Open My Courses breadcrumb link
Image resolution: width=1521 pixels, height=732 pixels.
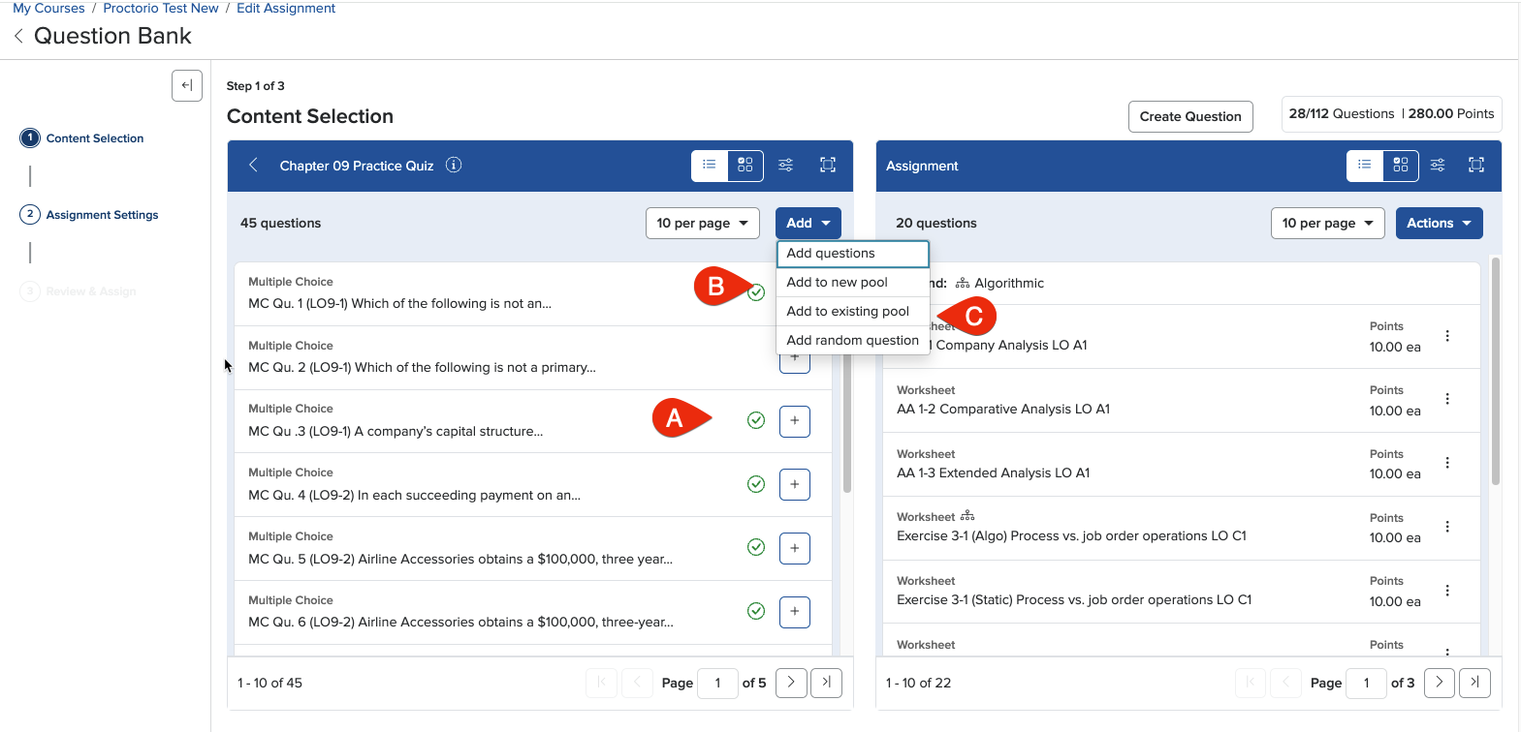point(48,8)
